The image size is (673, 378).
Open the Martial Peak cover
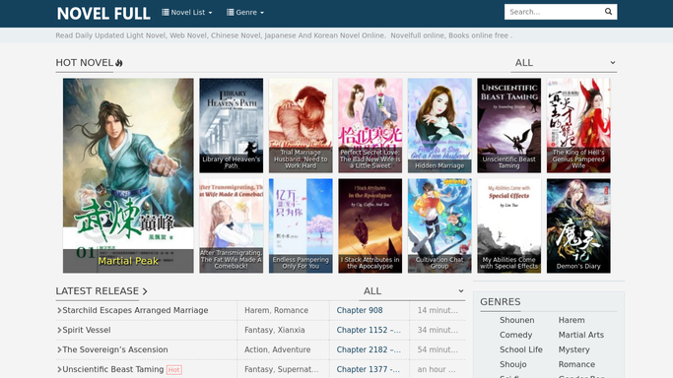128,175
